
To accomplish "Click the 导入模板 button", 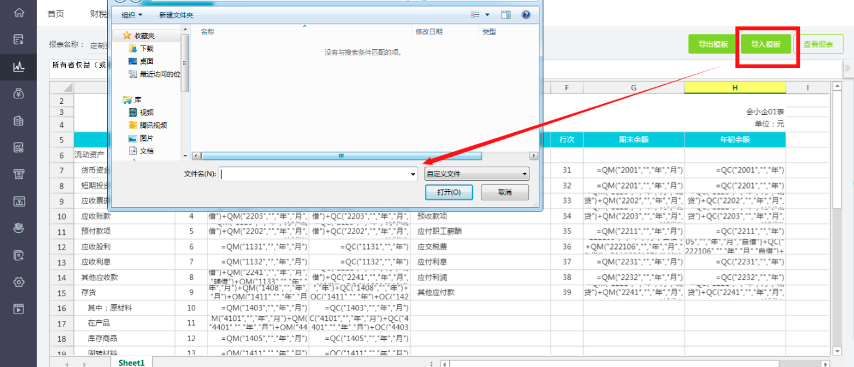I will click(x=766, y=44).
